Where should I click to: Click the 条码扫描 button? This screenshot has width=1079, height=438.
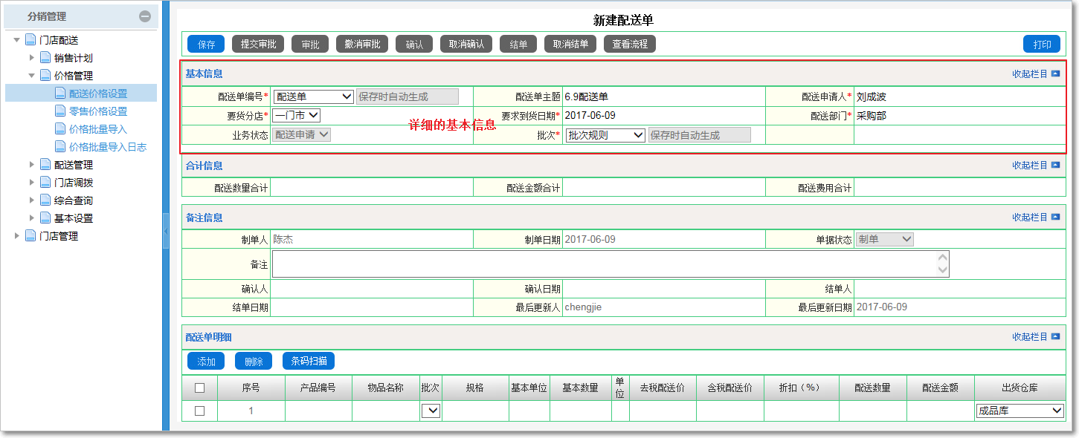coord(309,362)
